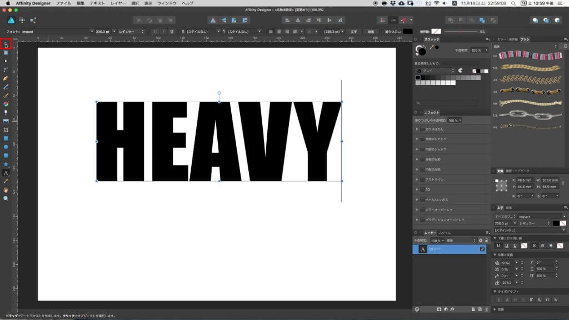The height and width of the screenshot is (320, 569).
Task: Select the silver chain brush thumbnail
Action: 530,115
